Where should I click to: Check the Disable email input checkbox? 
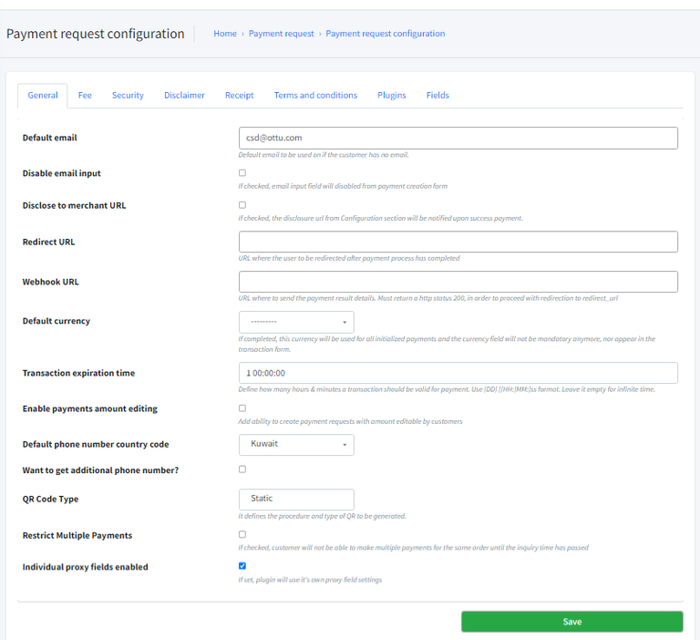coord(242,172)
